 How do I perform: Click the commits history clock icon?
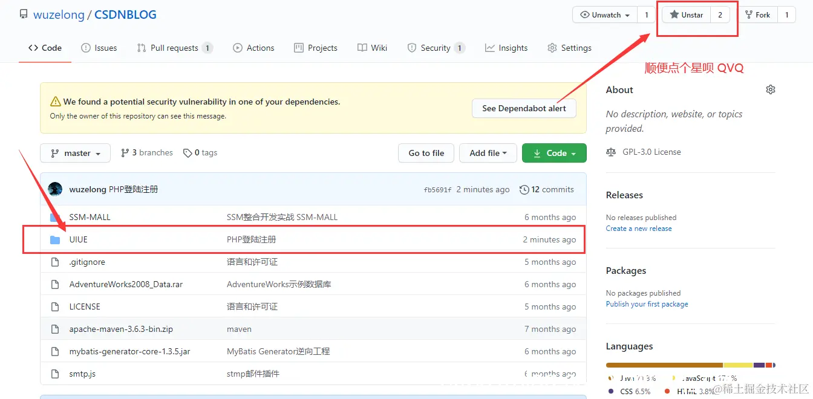[x=524, y=189]
